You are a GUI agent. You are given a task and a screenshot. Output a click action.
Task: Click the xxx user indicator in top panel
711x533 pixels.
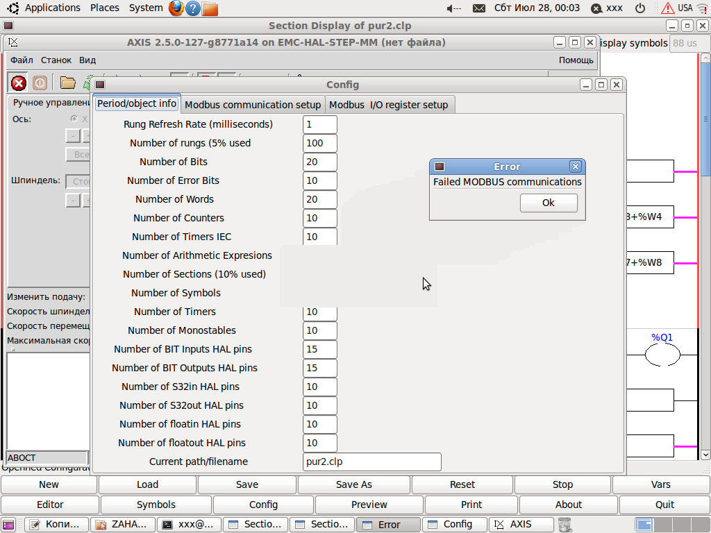[608, 8]
